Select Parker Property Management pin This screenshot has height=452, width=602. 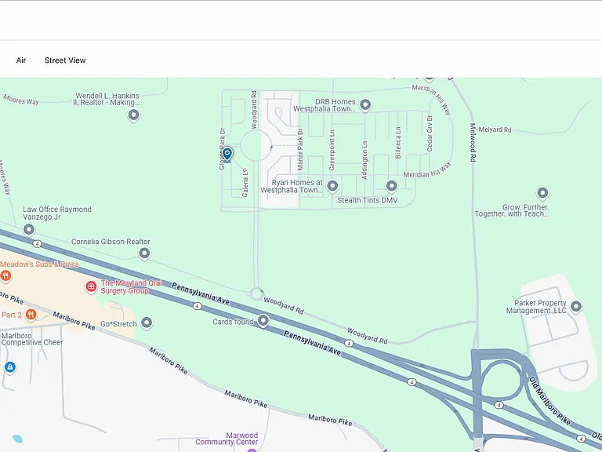coord(575,307)
